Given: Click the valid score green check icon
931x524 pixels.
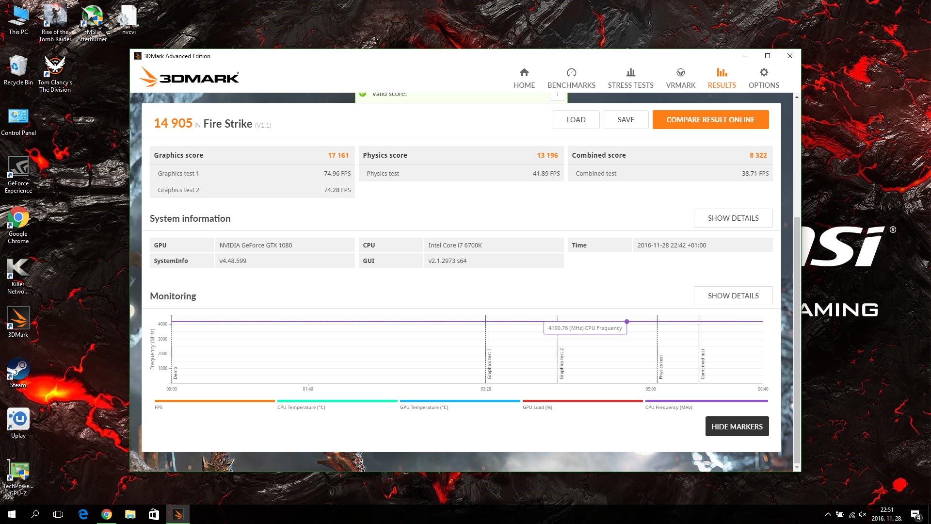Looking at the screenshot, I should pyautogui.click(x=362, y=94).
